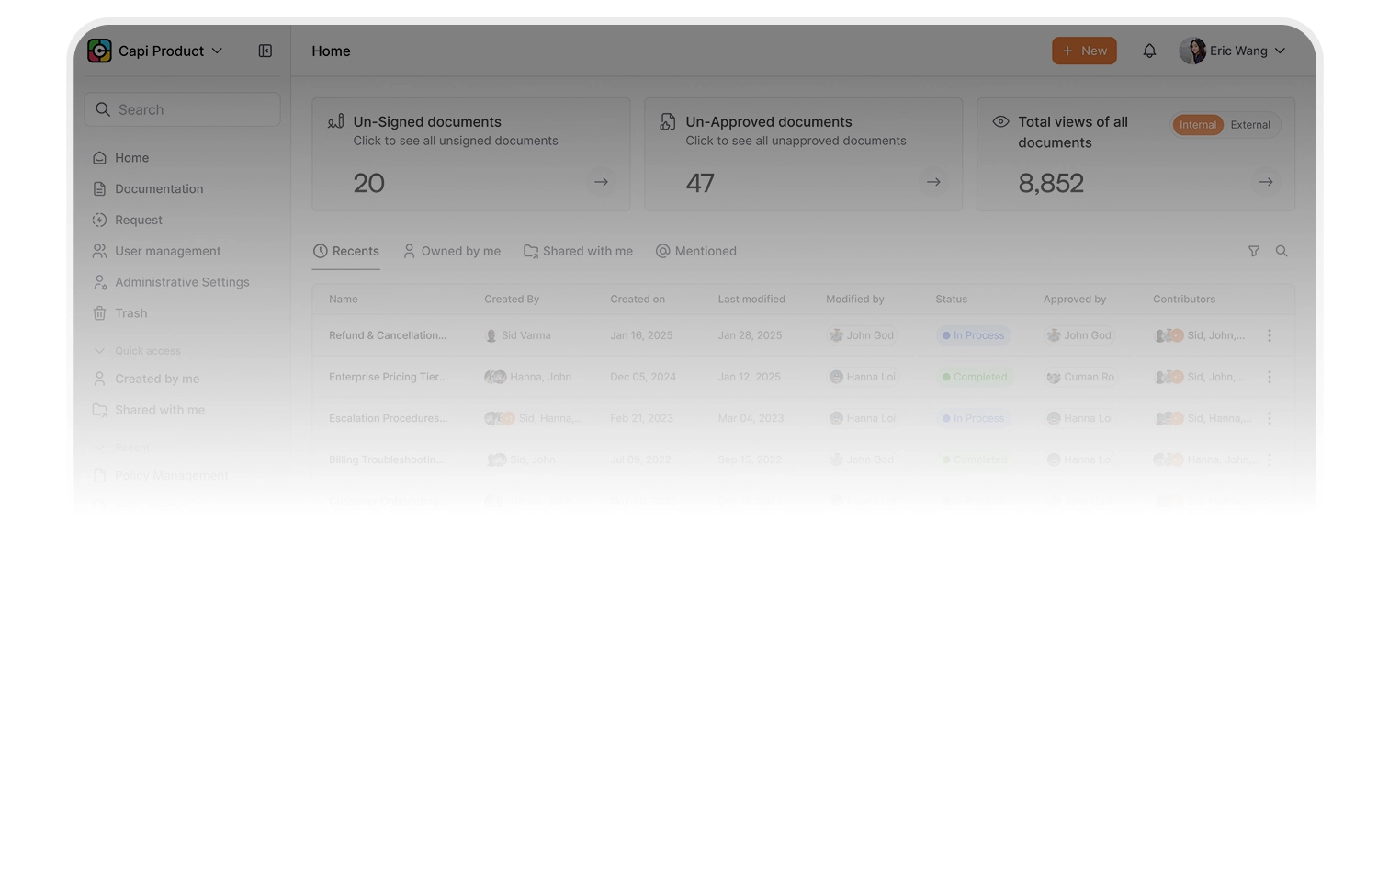Open Un-Signed documents arrow

(x=601, y=182)
